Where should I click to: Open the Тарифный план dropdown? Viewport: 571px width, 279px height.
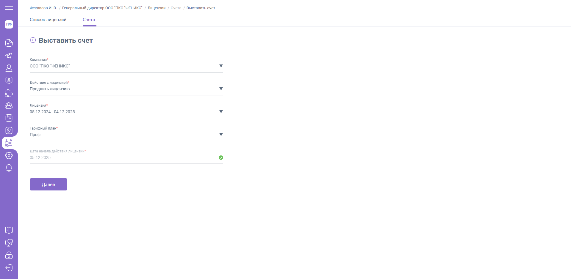(x=221, y=135)
